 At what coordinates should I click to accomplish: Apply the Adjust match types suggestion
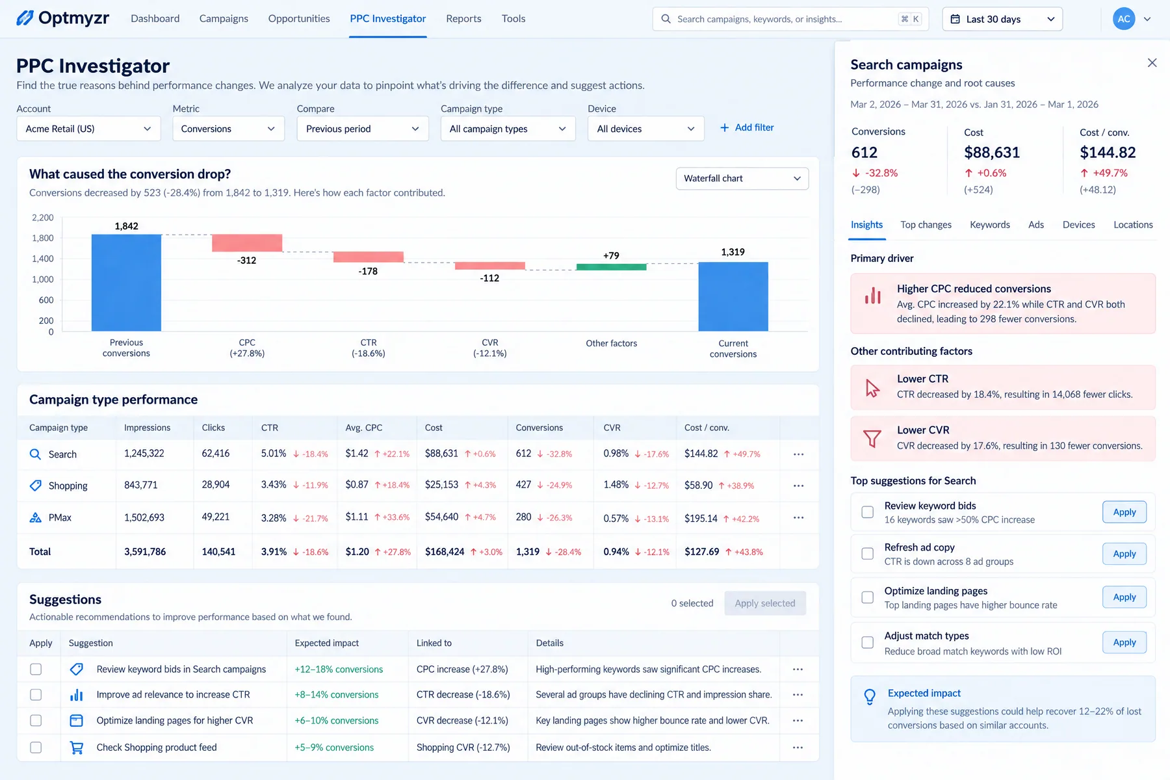[x=1124, y=642]
